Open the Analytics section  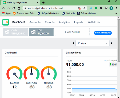(x=64, y=22)
